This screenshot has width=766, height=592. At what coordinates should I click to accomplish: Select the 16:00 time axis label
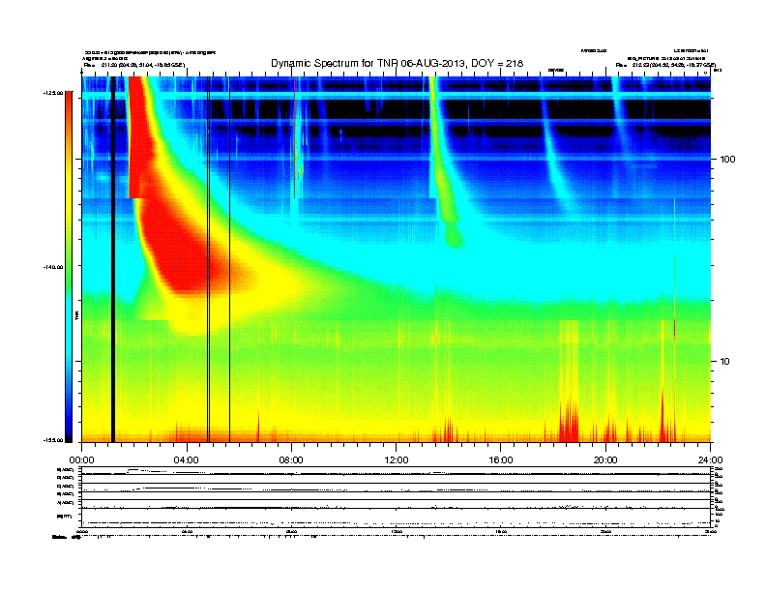tap(501, 460)
